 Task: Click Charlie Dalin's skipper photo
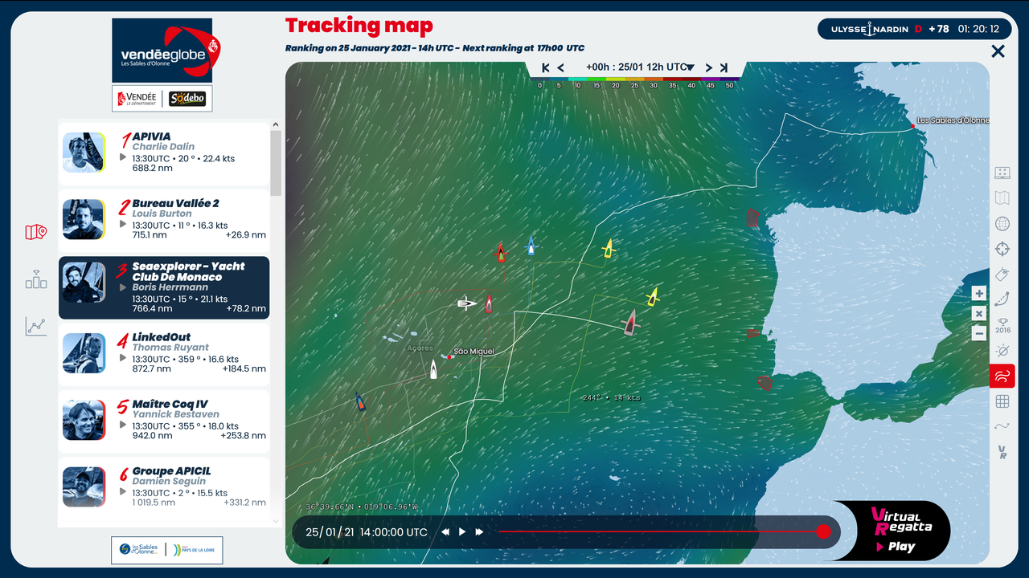point(84,153)
